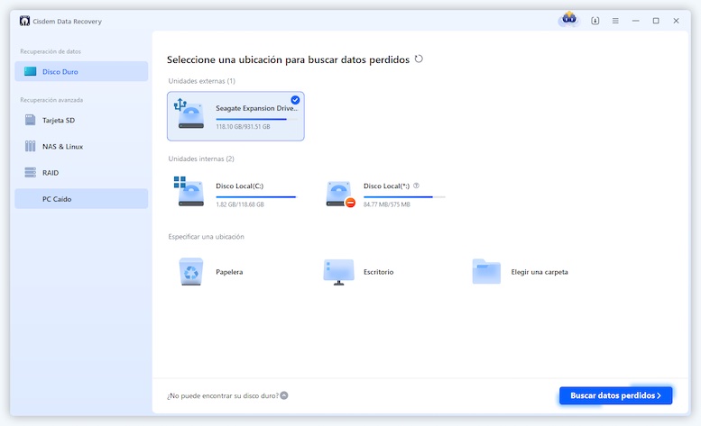Click the Papelera recycle bin icon
The height and width of the screenshot is (426, 701).
tap(191, 272)
